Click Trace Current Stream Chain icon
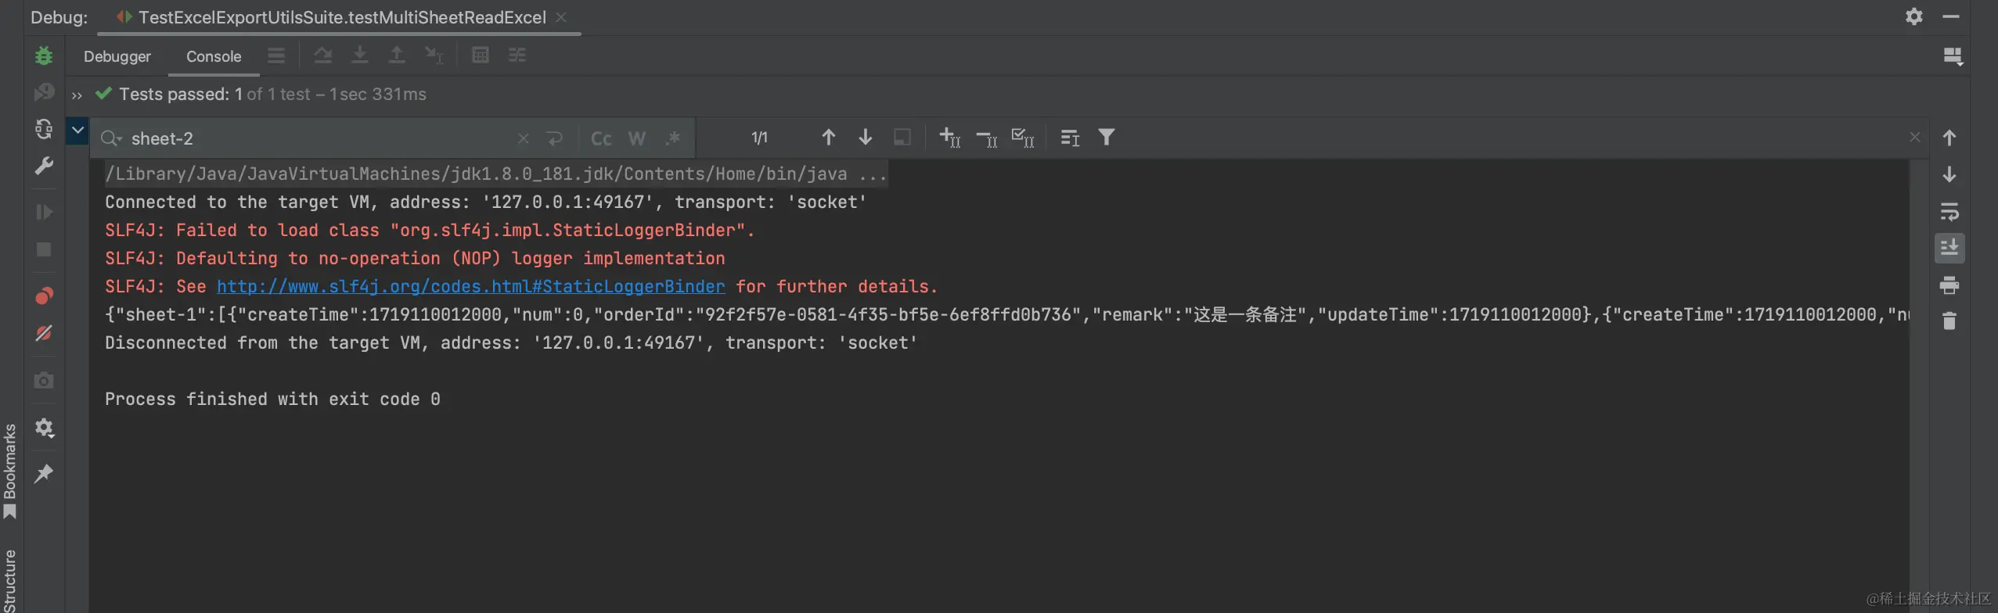 click(x=517, y=56)
